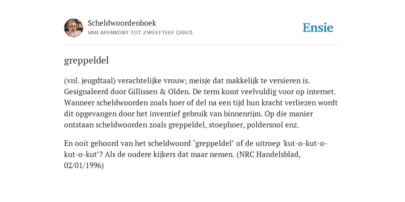Open the Ensie logo link
Viewport: 405px width, 202px height.
[x=318, y=28]
